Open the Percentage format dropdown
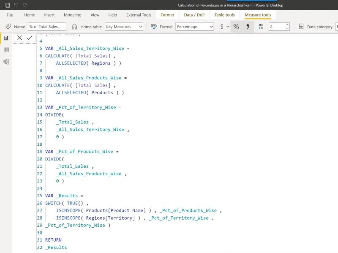Viewport: 338px width, 253px height. coord(194,27)
